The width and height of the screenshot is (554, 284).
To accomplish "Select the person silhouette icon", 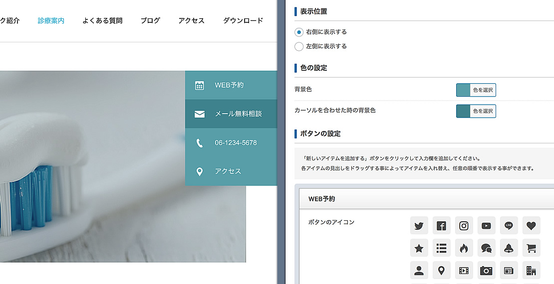I will [419, 270].
